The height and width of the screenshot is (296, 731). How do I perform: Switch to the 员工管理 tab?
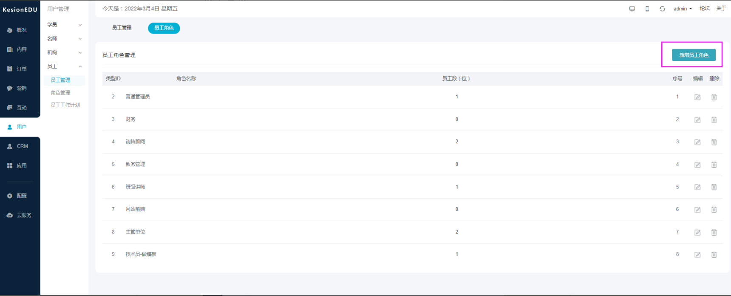[x=122, y=28]
